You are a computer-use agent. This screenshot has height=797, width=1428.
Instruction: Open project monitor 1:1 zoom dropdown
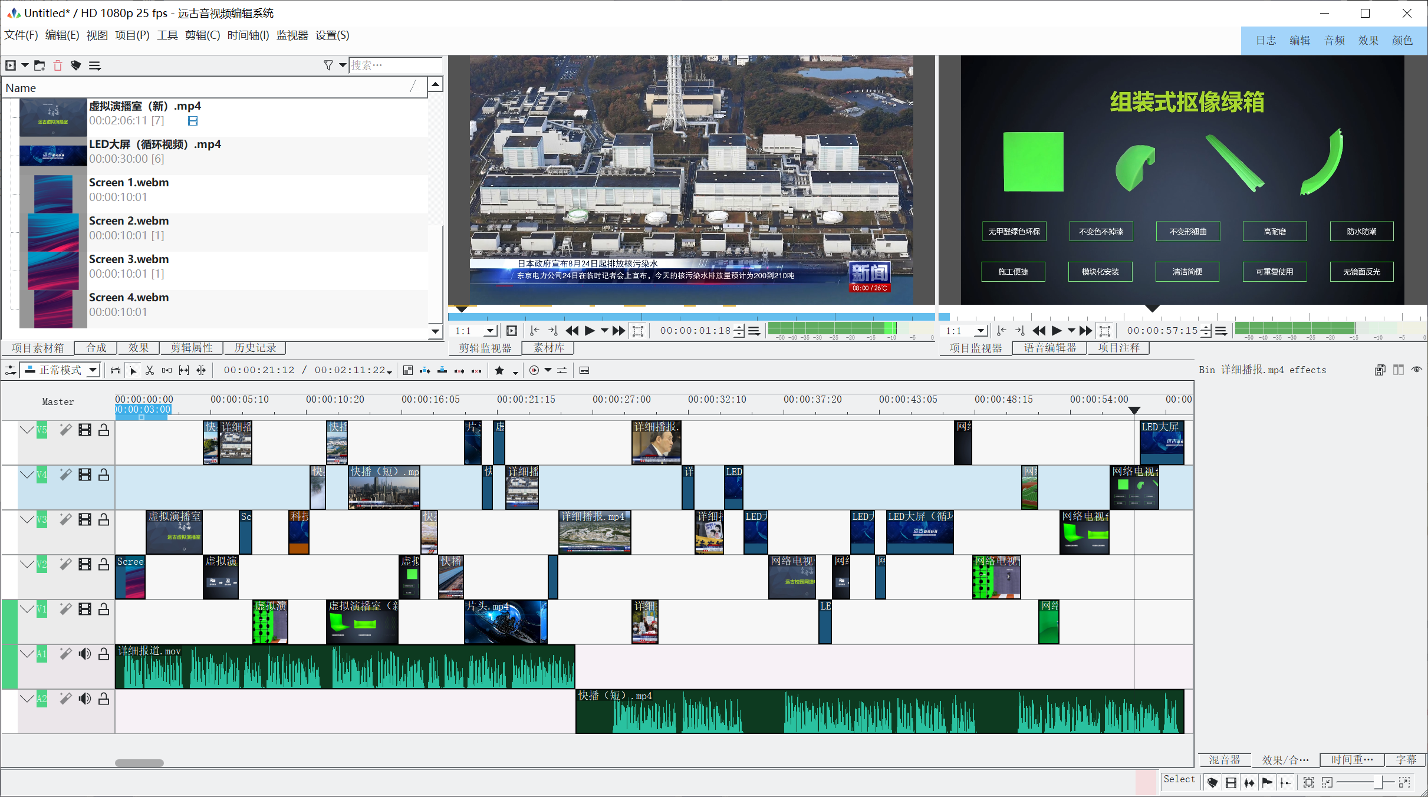[965, 331]
